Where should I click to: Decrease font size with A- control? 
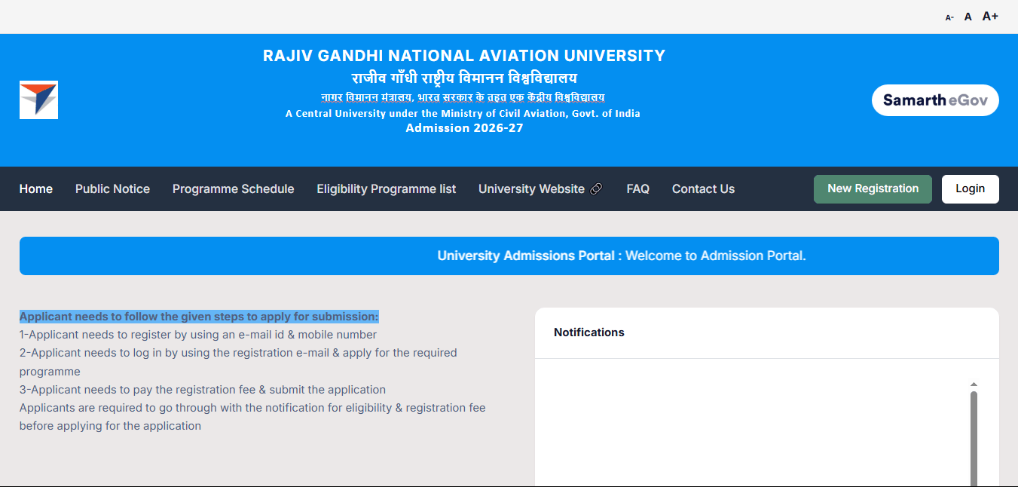point(949,17)
